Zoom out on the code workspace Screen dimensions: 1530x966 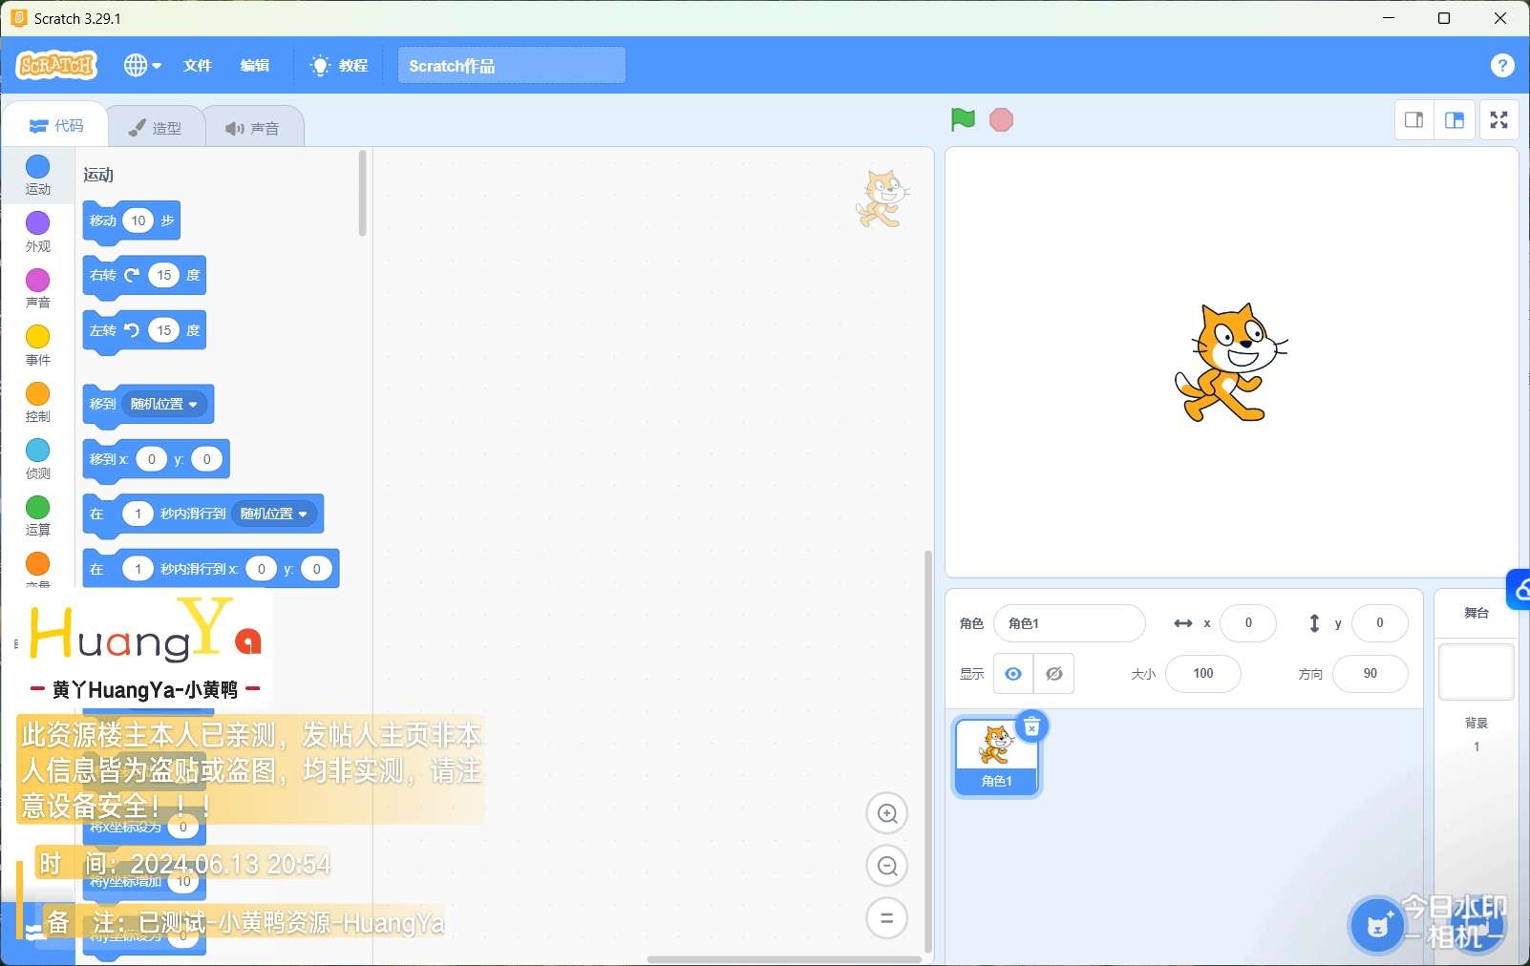click(x=887, y=866)
